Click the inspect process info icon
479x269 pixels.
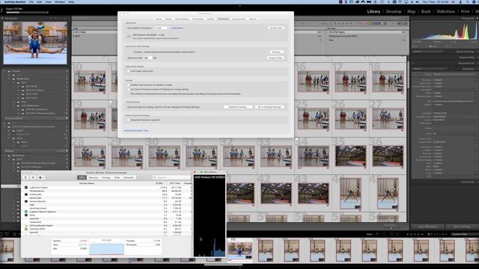click(33, 178)
